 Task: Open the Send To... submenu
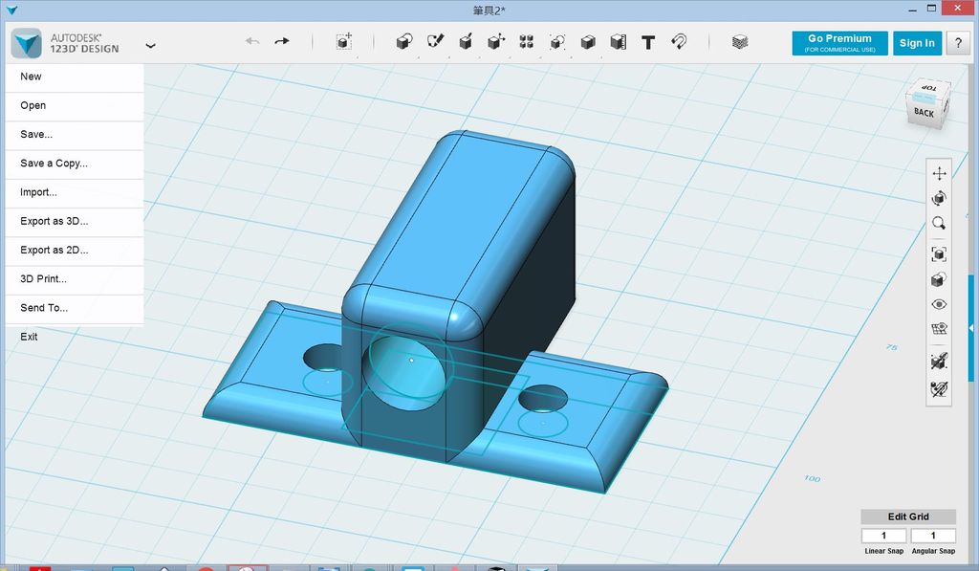(x=75, y=308)
